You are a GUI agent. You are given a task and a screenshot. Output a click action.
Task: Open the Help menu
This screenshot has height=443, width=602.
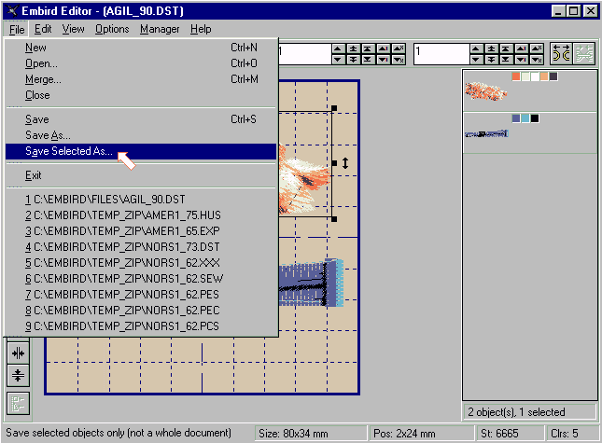201,29
